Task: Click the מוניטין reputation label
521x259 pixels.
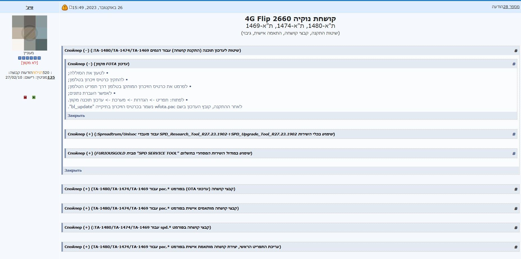Action: pyautogui.click(x=42, y=78)
